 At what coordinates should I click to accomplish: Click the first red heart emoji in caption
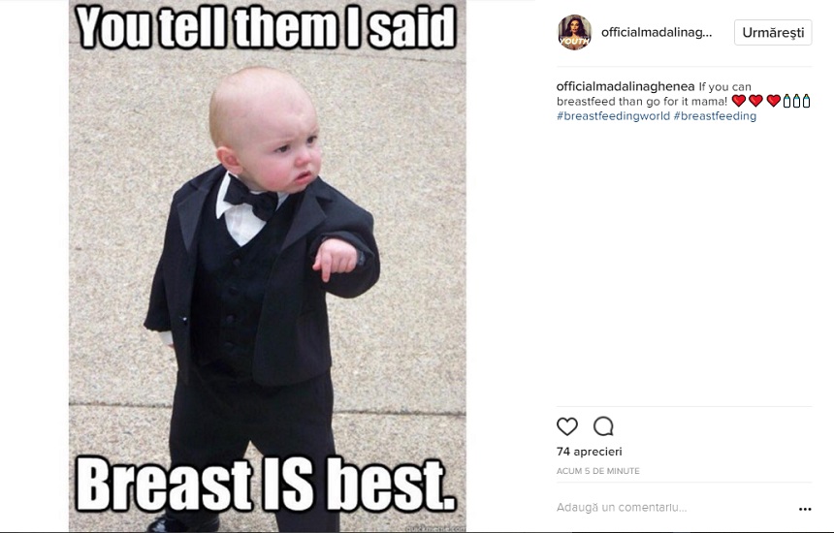(x=739, y=101)
